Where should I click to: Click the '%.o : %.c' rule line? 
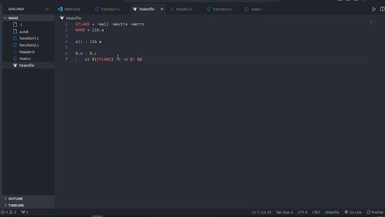click(86, 54)
